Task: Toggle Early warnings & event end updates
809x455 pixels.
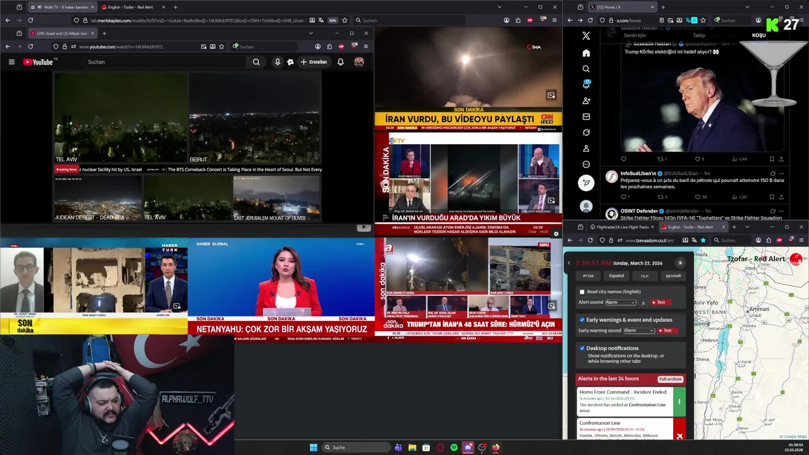Action: pos(582,320)
